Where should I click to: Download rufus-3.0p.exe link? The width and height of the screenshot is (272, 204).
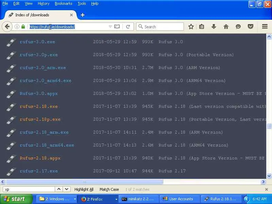[39, 55]
